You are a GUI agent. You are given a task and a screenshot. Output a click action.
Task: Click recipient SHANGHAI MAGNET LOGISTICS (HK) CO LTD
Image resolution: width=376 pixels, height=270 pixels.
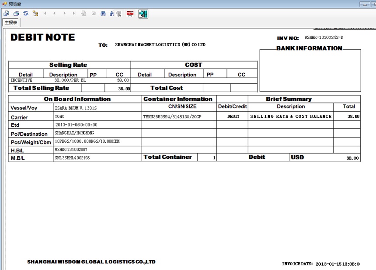tap(160, 45)
